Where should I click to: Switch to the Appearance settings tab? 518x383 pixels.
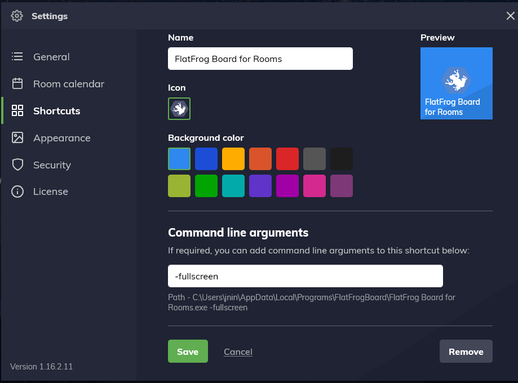point(61,138)
